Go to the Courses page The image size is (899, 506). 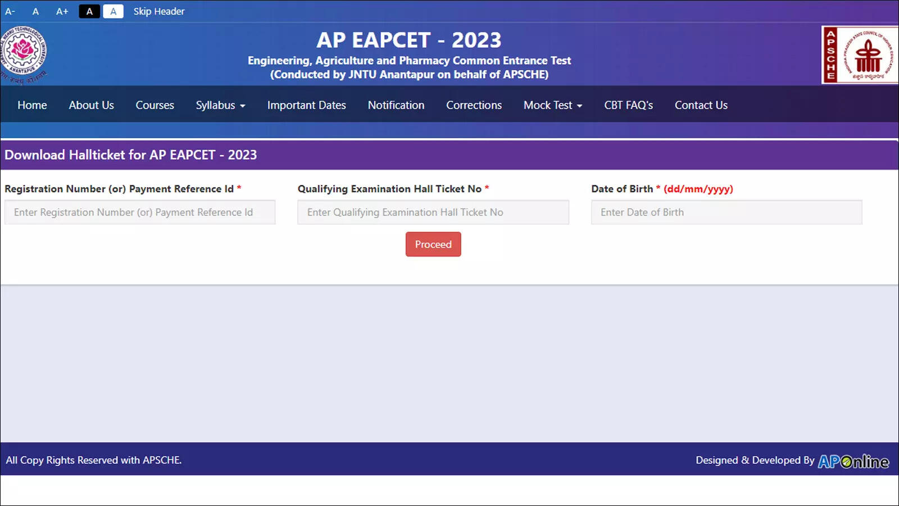click(x=155, y=105)
